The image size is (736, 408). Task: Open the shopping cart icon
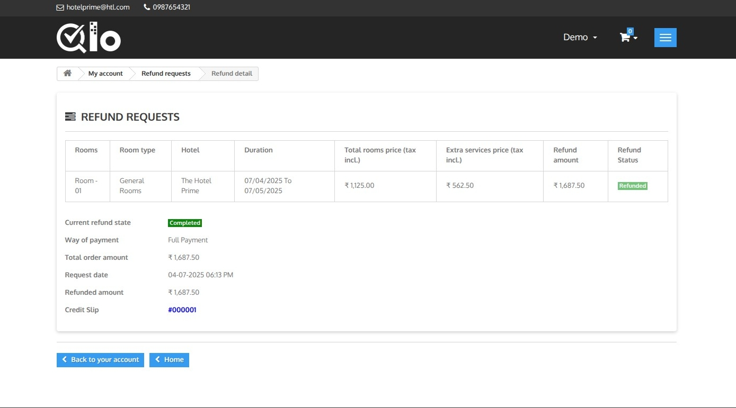point(625,38)
